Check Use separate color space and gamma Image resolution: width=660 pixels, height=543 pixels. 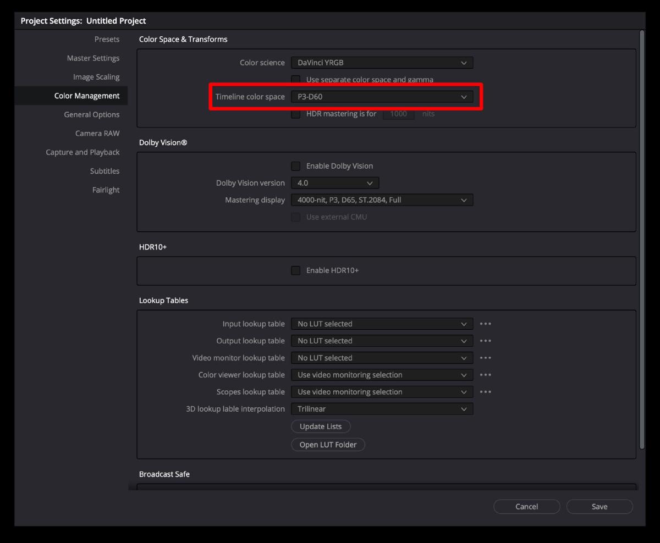tap(295, 80)
